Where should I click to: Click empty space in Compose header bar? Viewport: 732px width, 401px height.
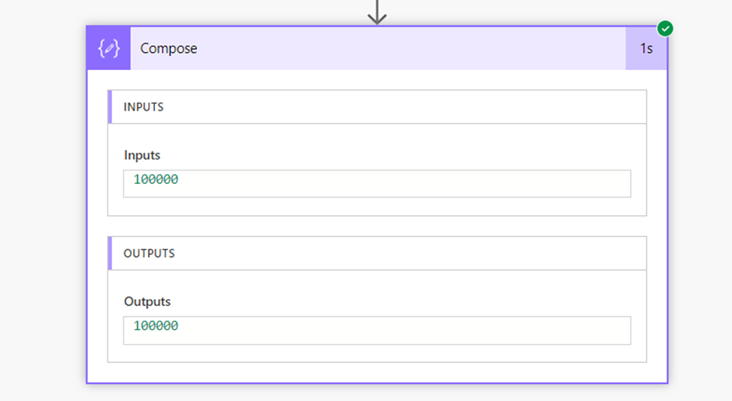pos(405,48)
